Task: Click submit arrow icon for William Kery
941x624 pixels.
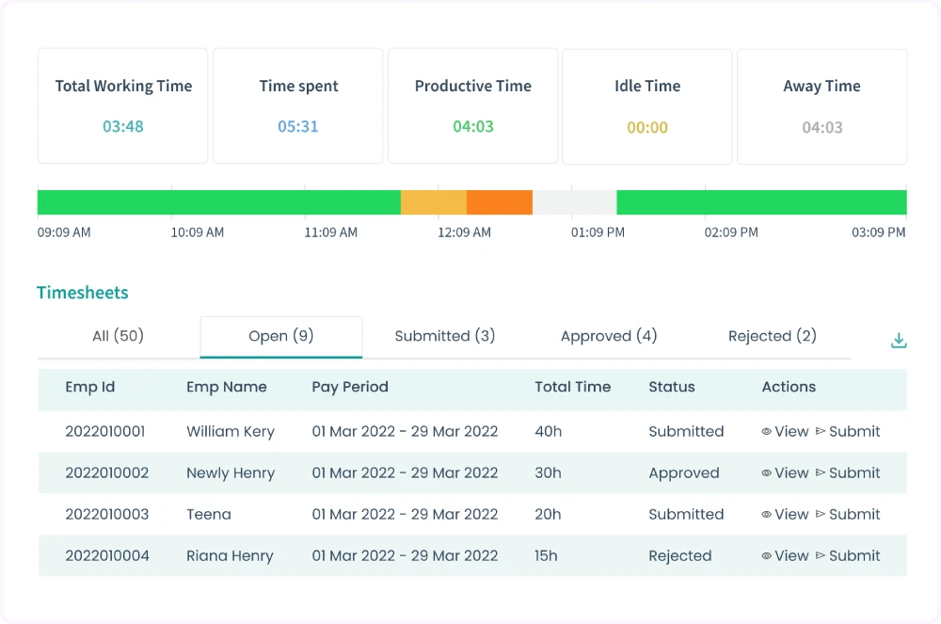Action: click(821, 431)
